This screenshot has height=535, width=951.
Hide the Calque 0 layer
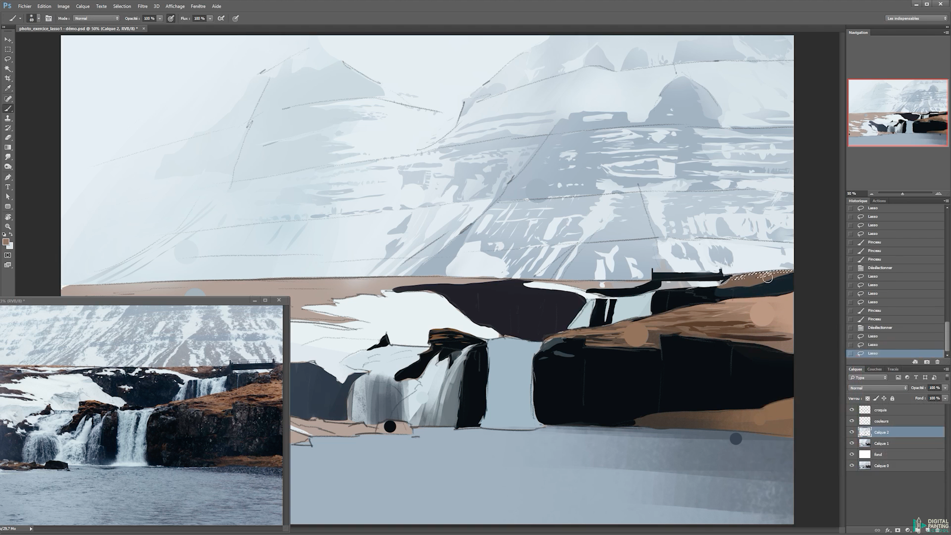(852, 466)
